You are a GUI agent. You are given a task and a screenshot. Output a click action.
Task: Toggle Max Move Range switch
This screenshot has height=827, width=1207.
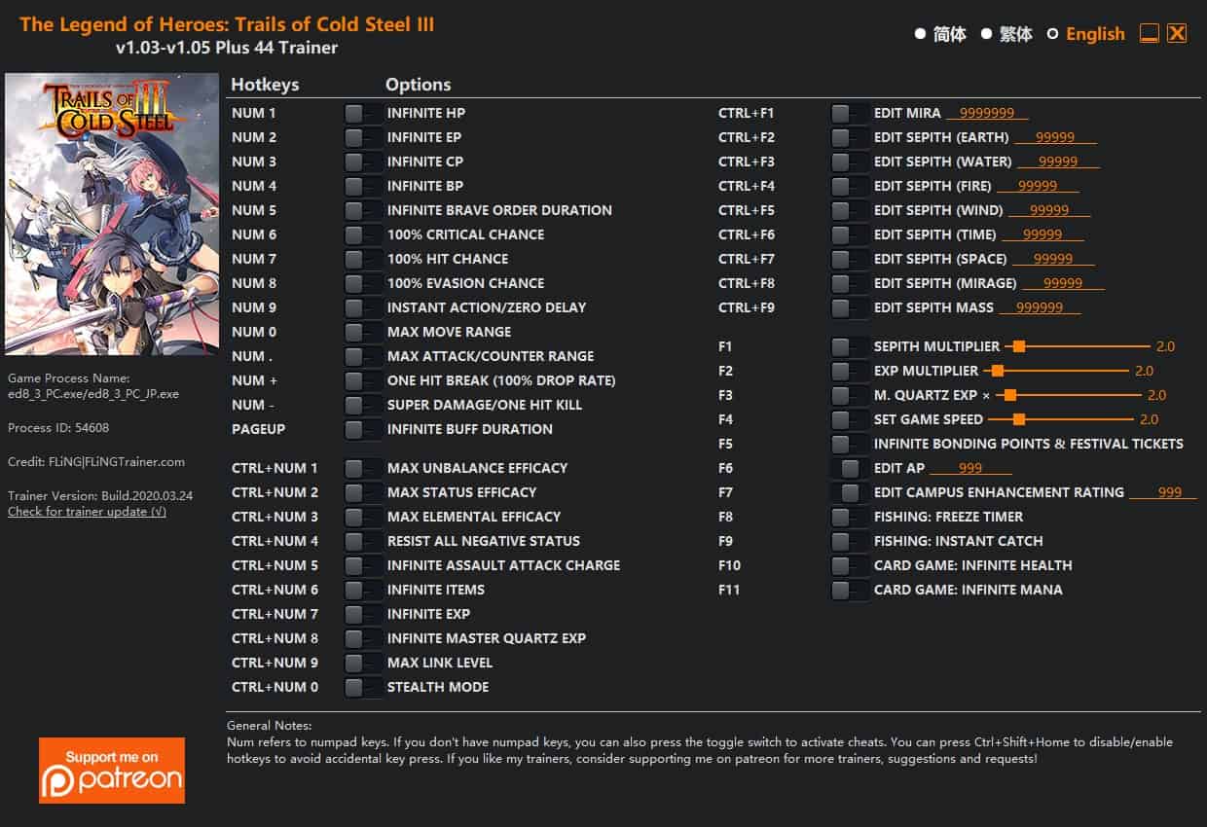click(363, 333)
